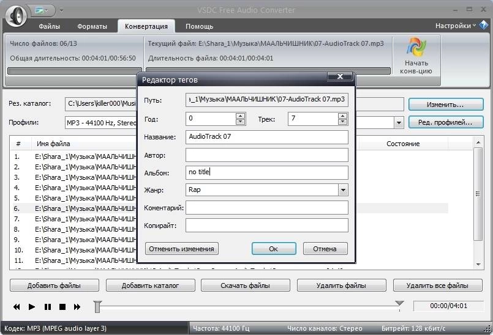This screenshot has width=493, height=335.
Task: Click the end marker triangle on seek bar
Action: coord(399,303)
